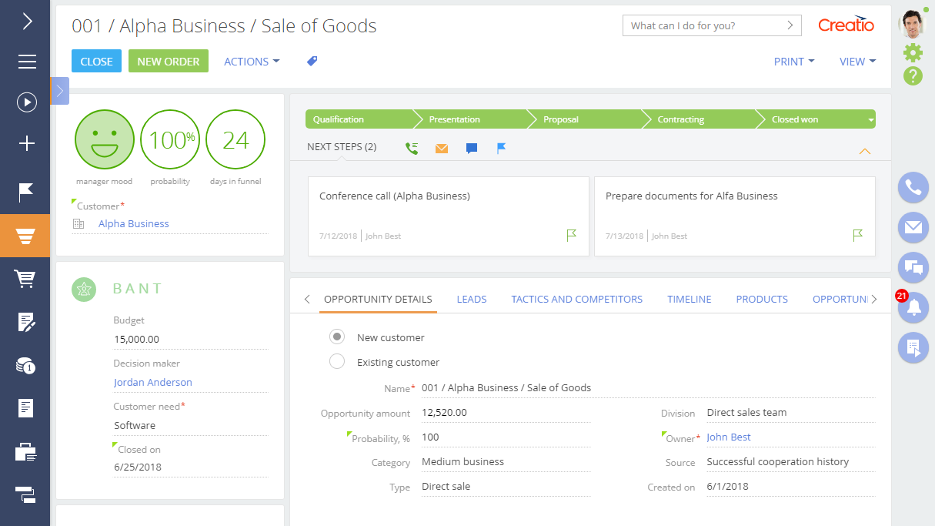
Task: Click the tag icon next to Actions
Action: point(312,61)
